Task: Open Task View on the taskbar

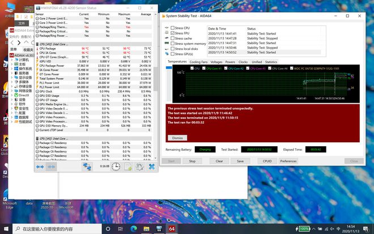Action: pyautogui.click(x=120, y=229)
